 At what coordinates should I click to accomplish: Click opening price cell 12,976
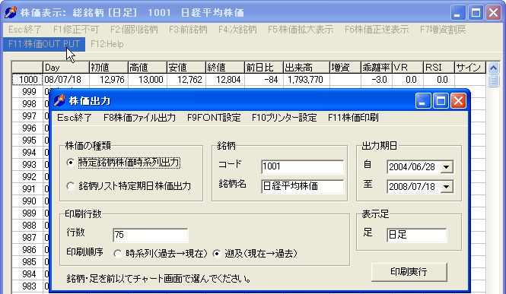(108, 80)
